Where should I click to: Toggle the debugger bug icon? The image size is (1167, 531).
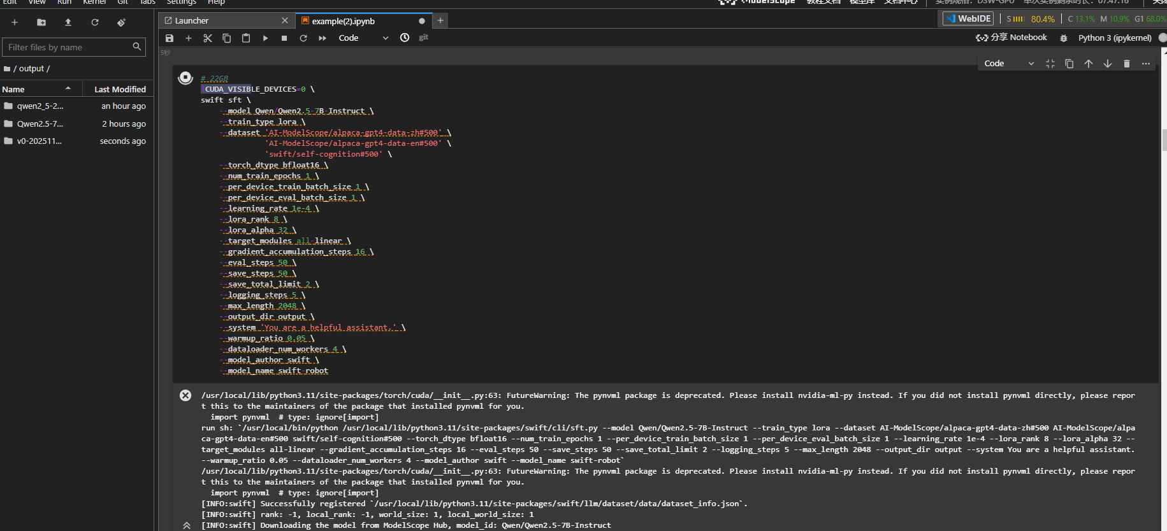tap(1064, 38)
